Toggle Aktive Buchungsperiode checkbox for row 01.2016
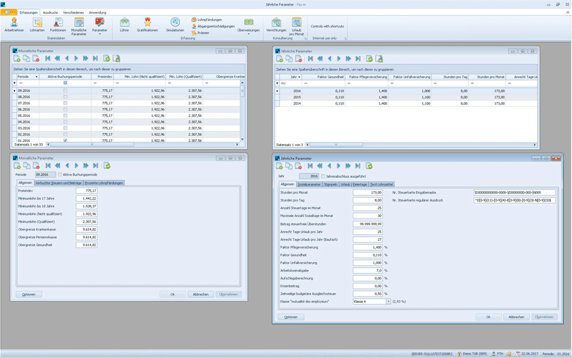 coord(65,141)
